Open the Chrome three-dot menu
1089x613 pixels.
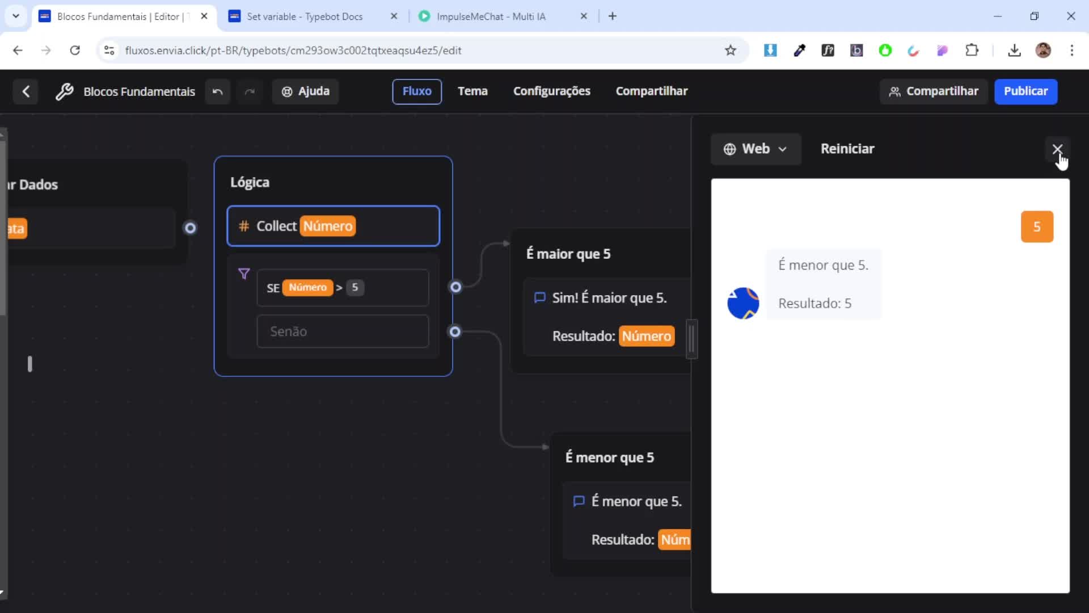(1071, 51)
